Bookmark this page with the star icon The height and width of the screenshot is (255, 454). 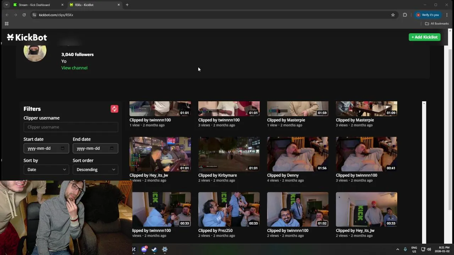(x=393, y=15)
